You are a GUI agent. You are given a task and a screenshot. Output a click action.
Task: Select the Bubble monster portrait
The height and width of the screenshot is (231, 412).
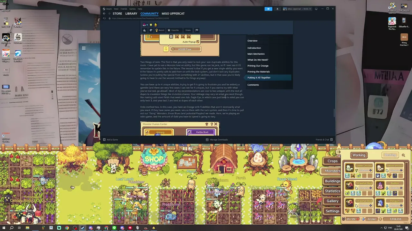pyautogui.click(x=380, y=186)
